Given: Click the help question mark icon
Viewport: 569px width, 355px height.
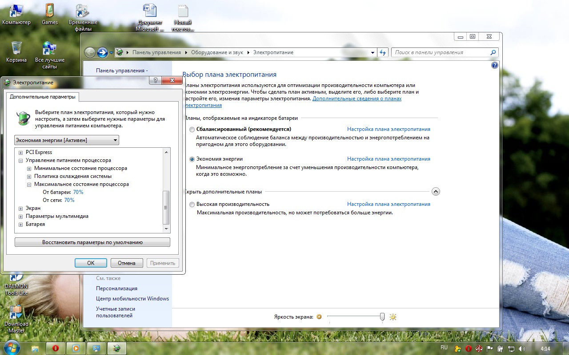Looking at the screenshot, I should 494,65.
